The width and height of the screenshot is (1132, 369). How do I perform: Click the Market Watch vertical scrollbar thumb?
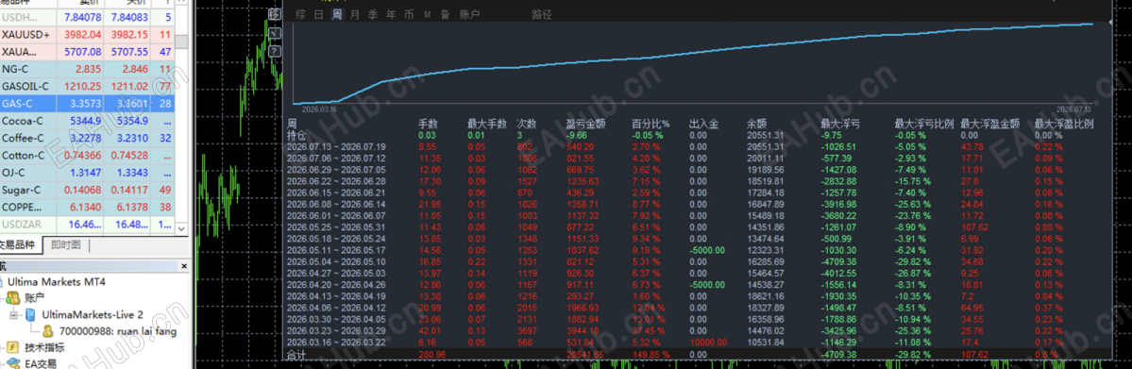click(x=182, y=42)
